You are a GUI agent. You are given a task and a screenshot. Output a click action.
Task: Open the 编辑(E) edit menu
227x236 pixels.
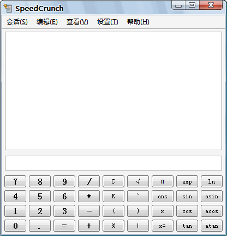pyautogui.click(x=47, y=22)
